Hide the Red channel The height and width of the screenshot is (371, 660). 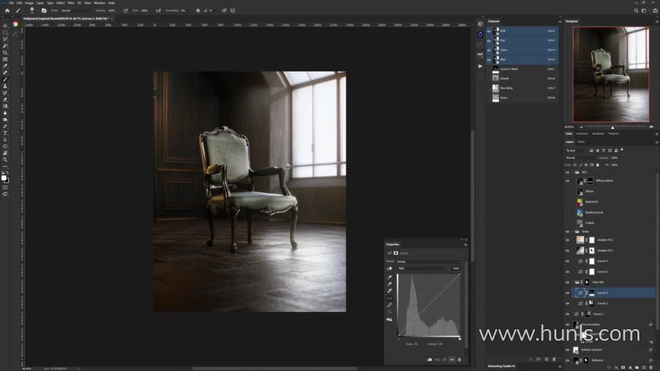click(x=489, y=41)
